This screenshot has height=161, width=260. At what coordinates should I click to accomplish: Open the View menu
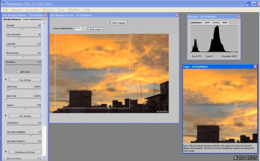[x=61, y=10]
